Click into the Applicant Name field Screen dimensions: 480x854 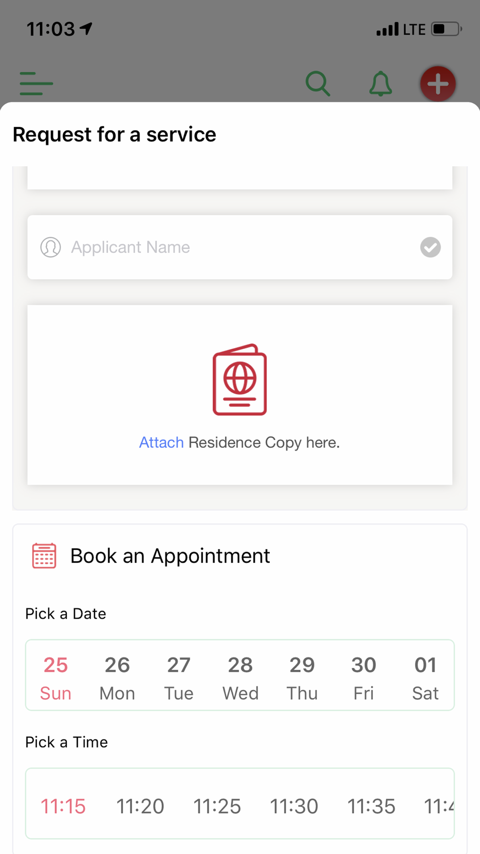click(x=240, y=247)
